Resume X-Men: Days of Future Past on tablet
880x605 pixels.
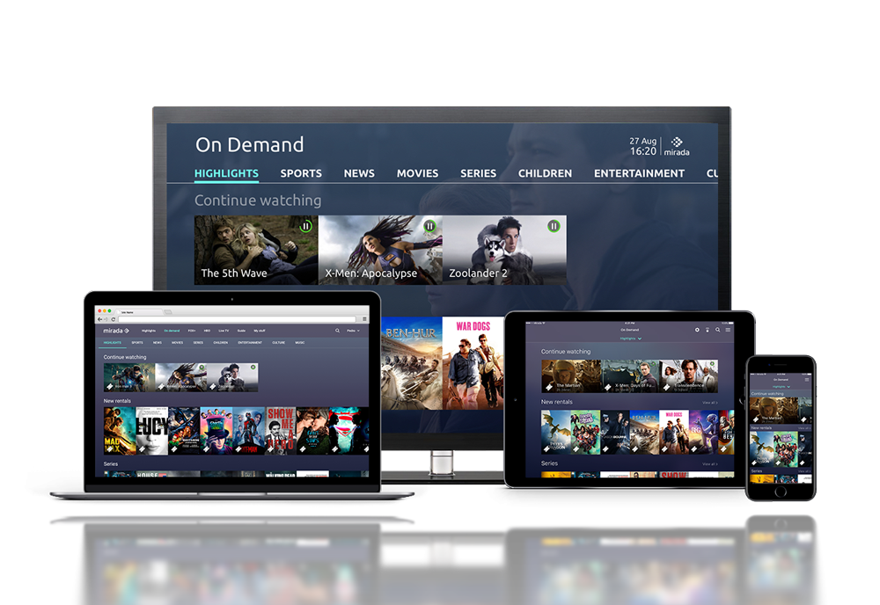point(630,376)
